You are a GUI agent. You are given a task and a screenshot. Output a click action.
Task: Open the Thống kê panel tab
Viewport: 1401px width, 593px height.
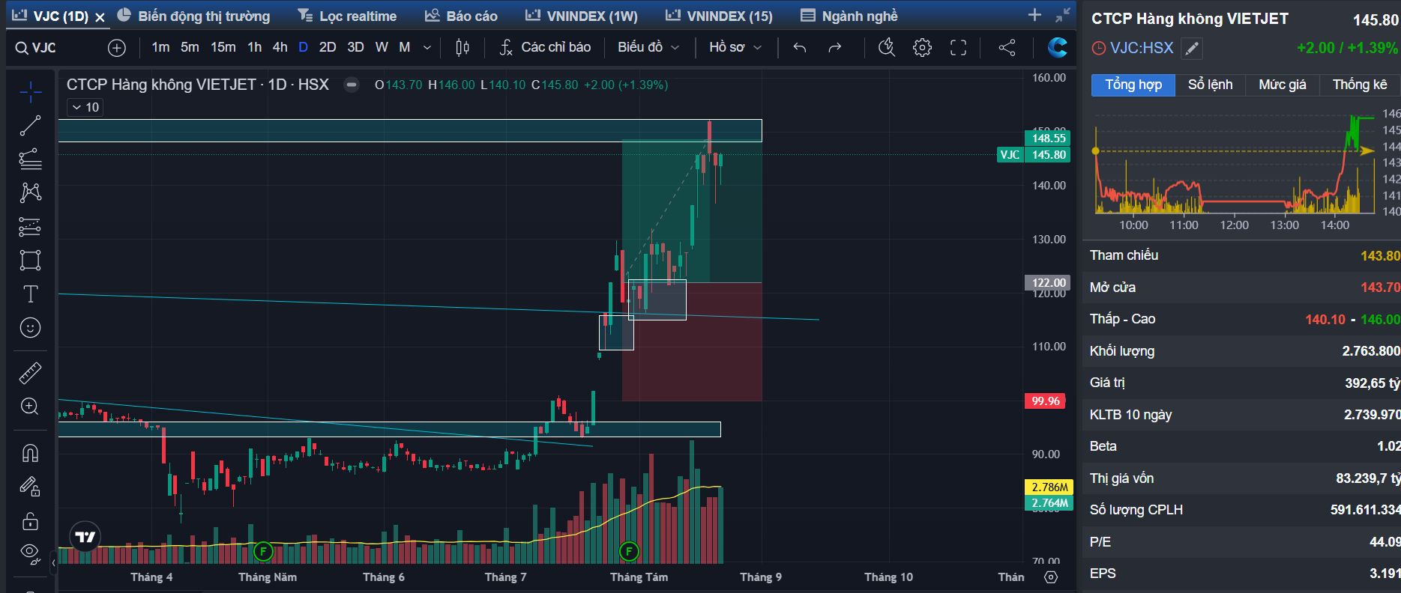point(1360,85)
